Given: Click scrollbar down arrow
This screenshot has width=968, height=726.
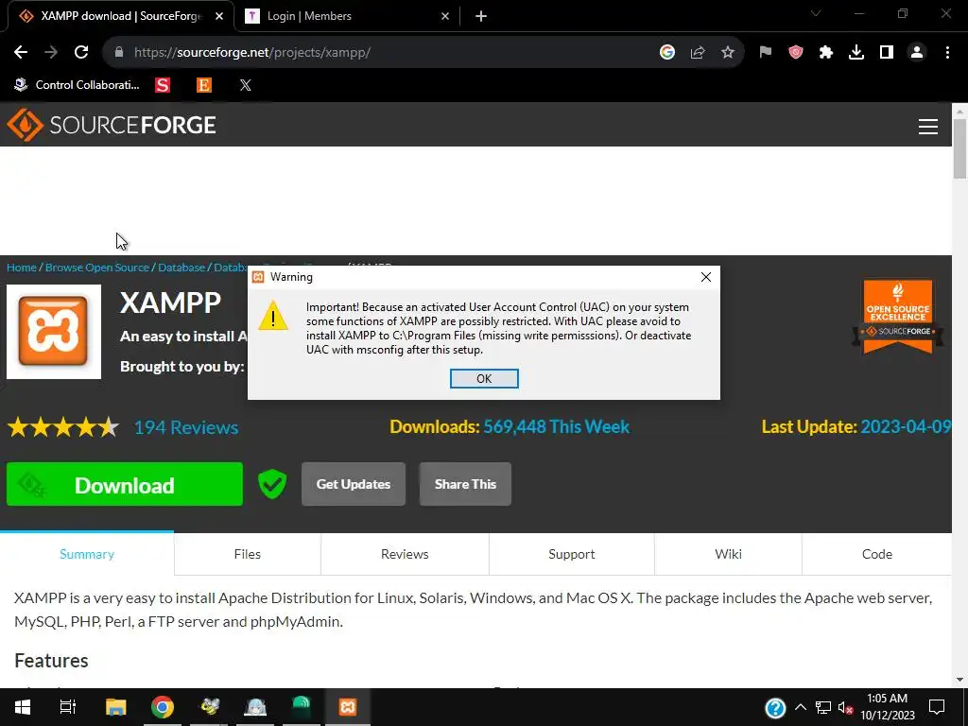Looking at the screenshot, I should (x=959, y=680).
